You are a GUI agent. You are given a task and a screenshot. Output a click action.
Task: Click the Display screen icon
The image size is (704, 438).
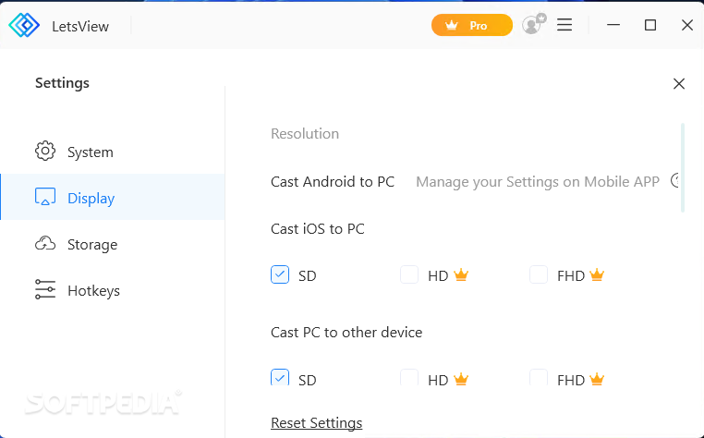(x=45, y=197)
